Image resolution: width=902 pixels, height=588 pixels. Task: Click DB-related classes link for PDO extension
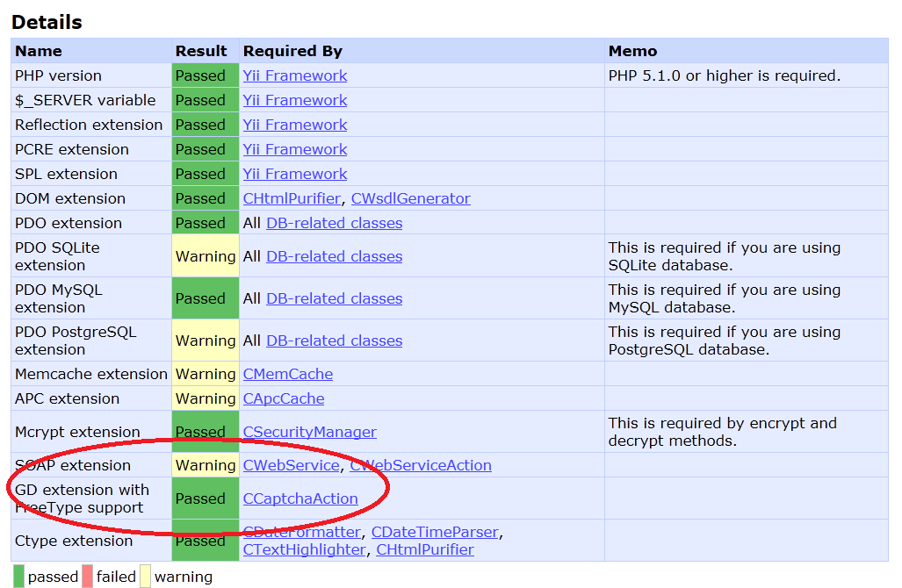(334, 223)
